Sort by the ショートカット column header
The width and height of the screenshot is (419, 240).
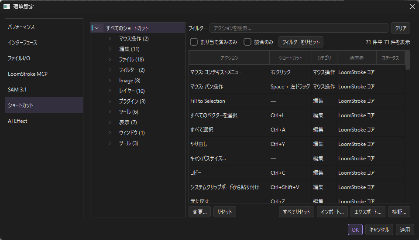point(291,58)
